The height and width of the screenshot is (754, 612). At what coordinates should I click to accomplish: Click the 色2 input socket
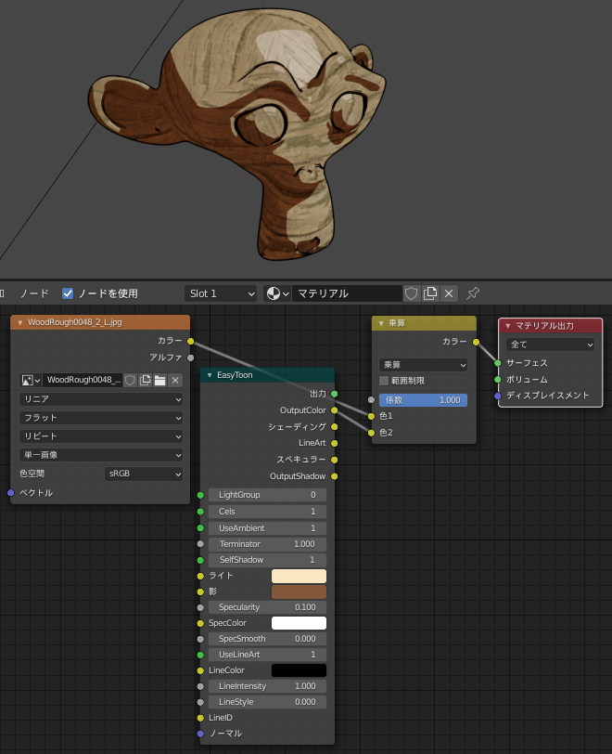point(371,434)
